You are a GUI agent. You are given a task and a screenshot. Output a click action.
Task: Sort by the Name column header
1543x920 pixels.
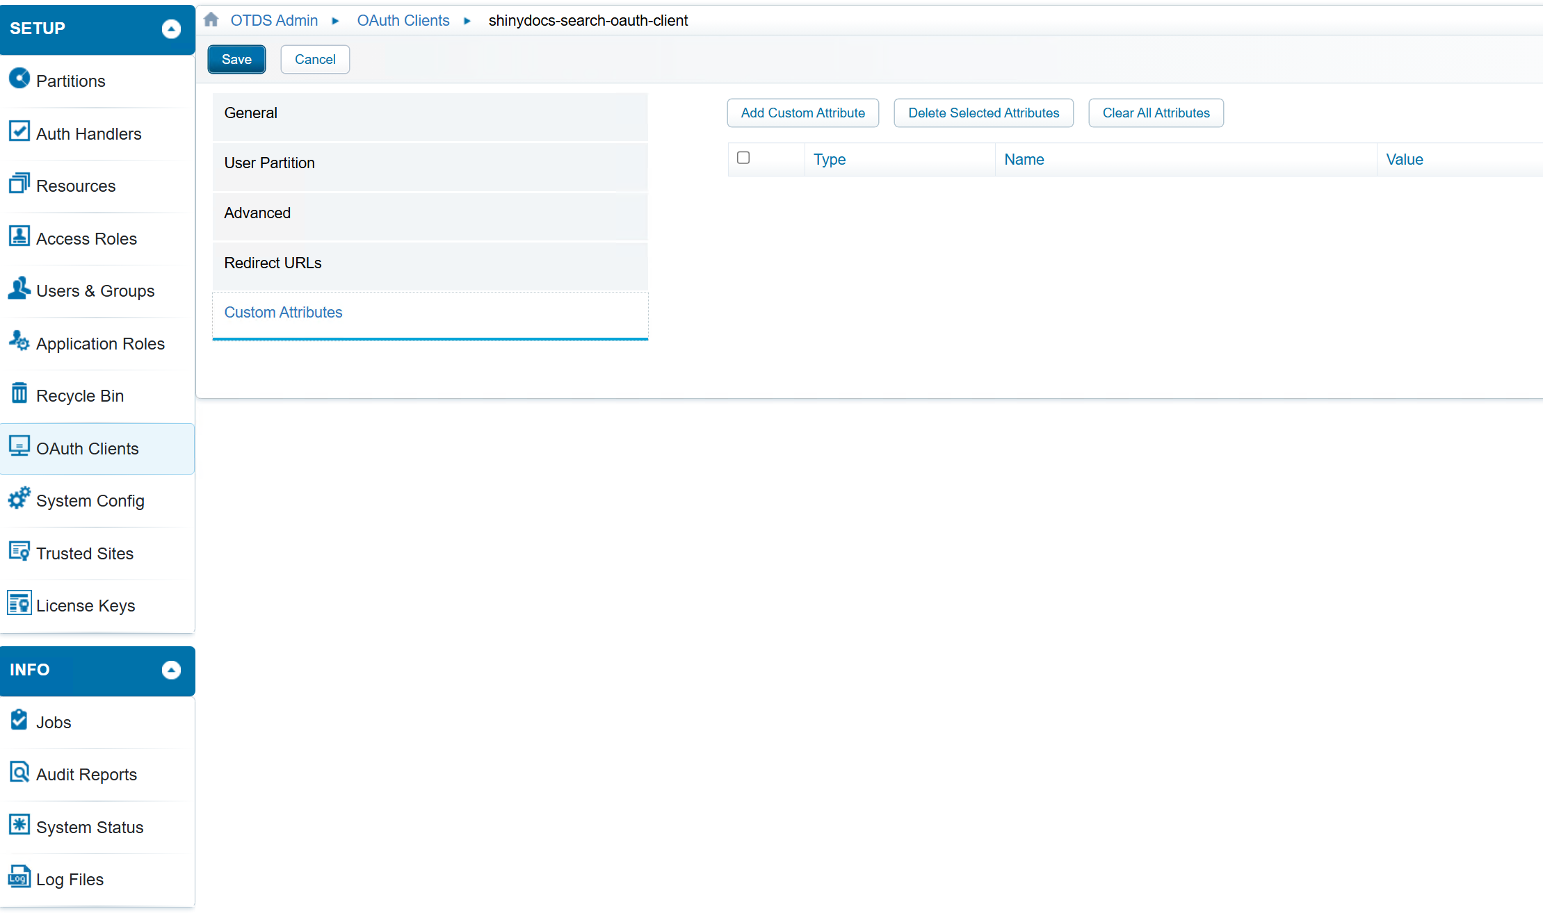pos(1024,160)
